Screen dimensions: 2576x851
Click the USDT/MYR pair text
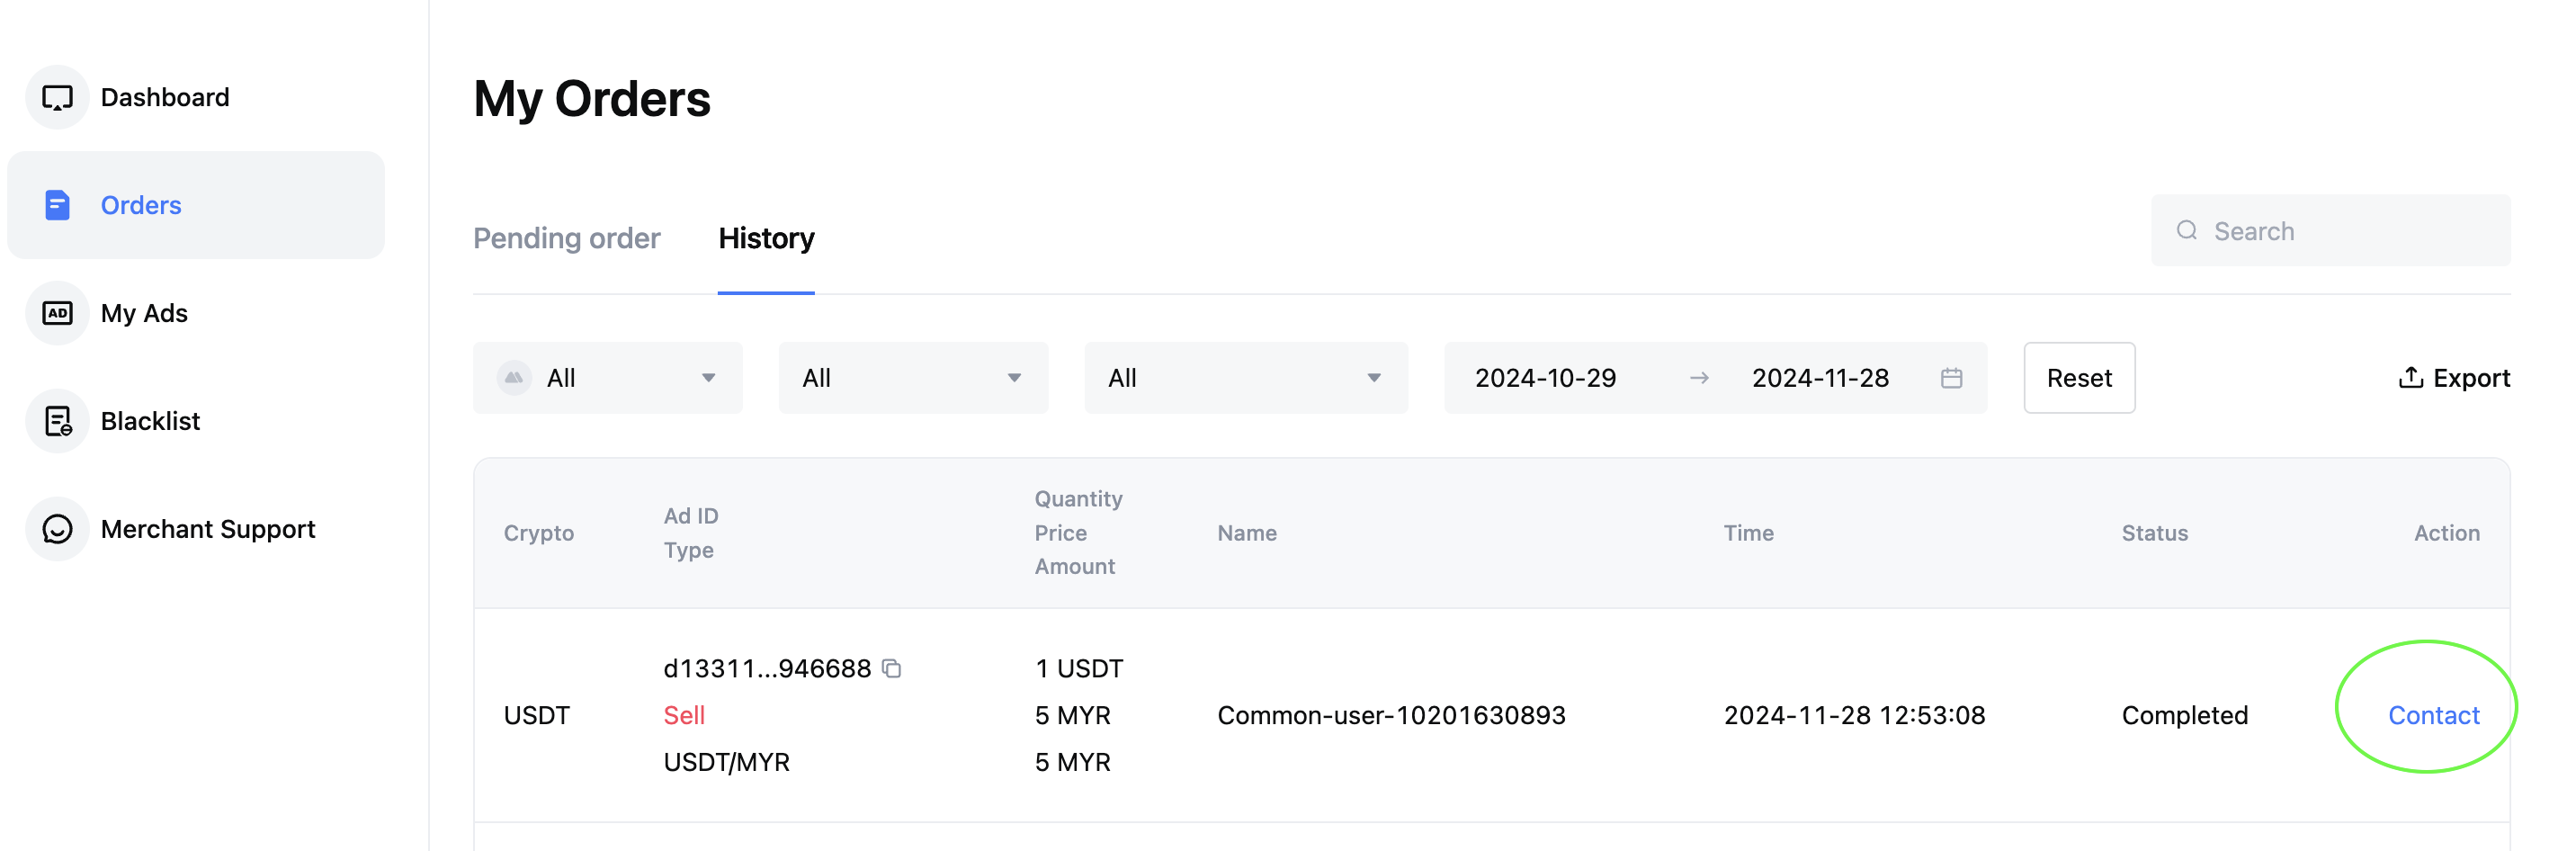click(726, 763)
